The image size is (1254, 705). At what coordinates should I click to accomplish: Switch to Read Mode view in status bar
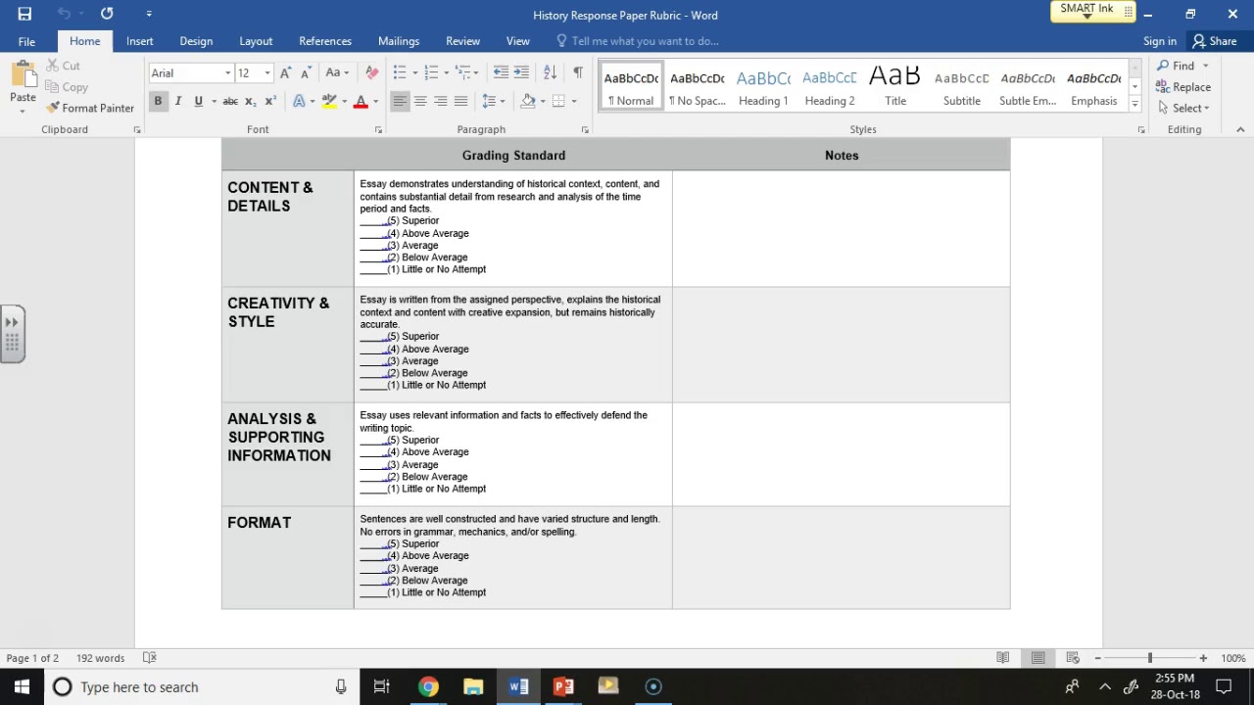click(x=1003, y=658)
